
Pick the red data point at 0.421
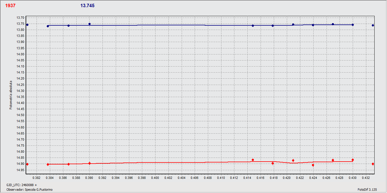[x=293, y=160]
